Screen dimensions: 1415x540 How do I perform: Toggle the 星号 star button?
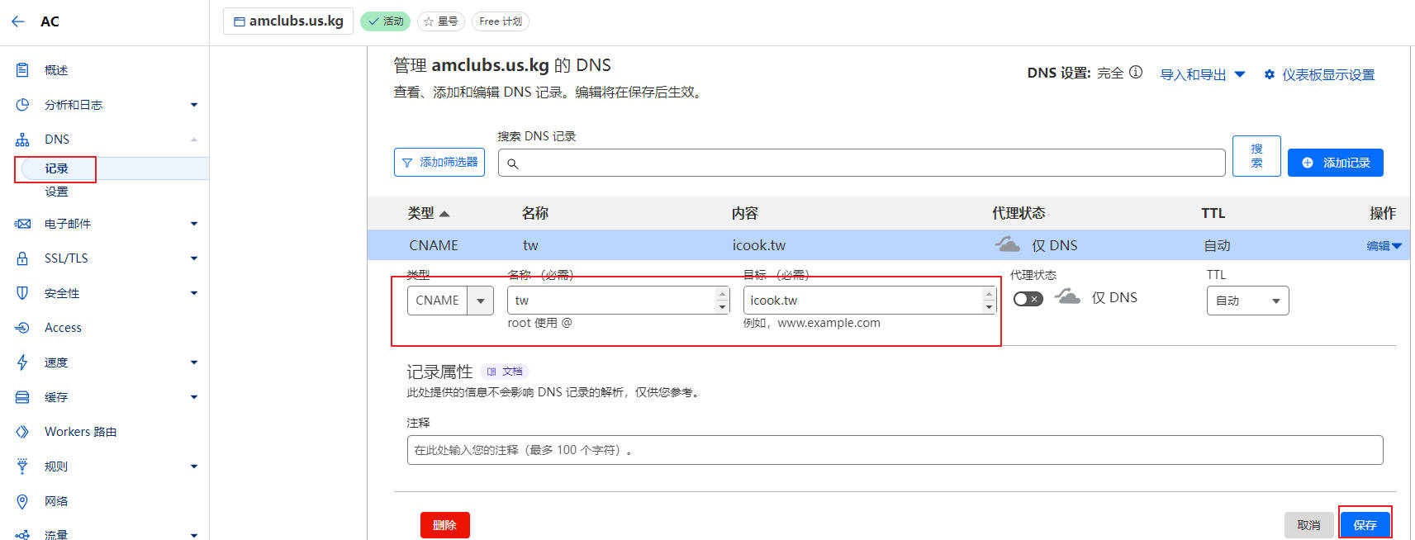point(441,21)
